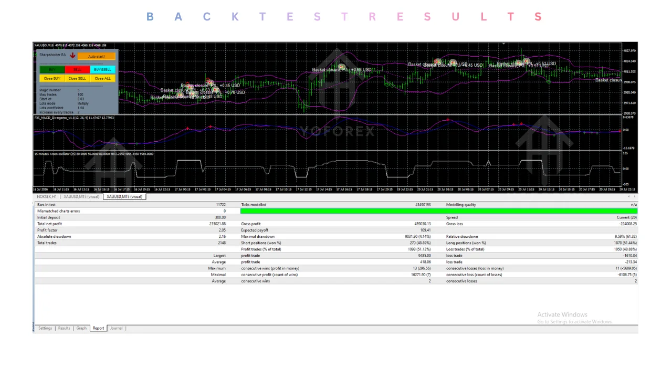
Task: Open the Journal tab of the tester
Action: click(x=117, y=328)
